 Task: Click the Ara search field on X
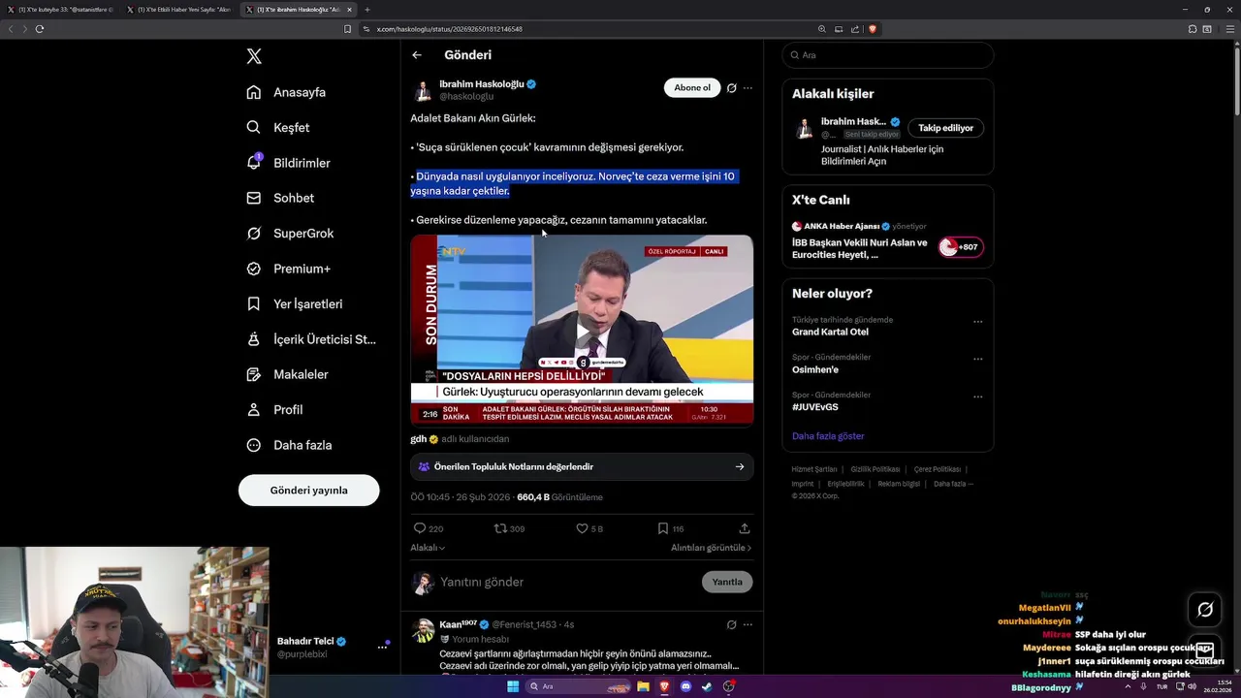pos(887,55)
